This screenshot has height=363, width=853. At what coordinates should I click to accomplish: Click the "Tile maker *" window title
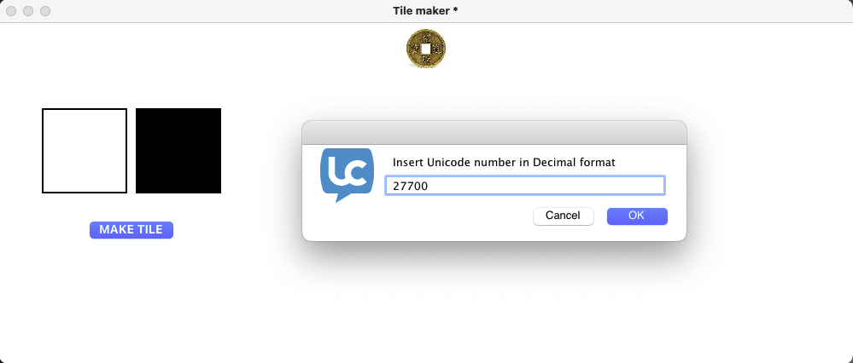pos(425,11)
